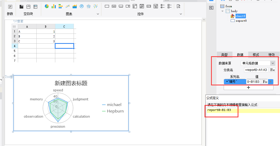The width and height of the screenshot is (280, 146).
Task: Add a number field widget
Action: pos(149,6)
